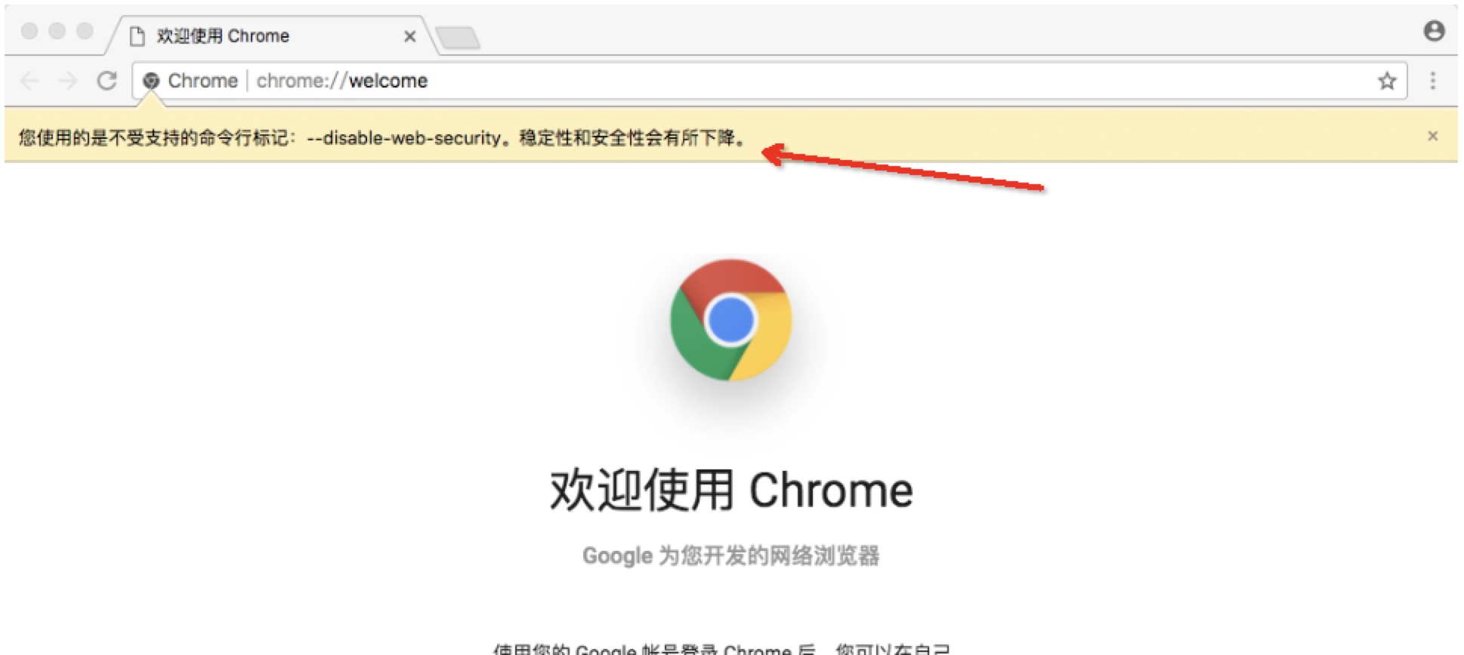Open the user profile avatar icon
The height and width of the screenshot is (655, 1464).
click(1434, 31)
